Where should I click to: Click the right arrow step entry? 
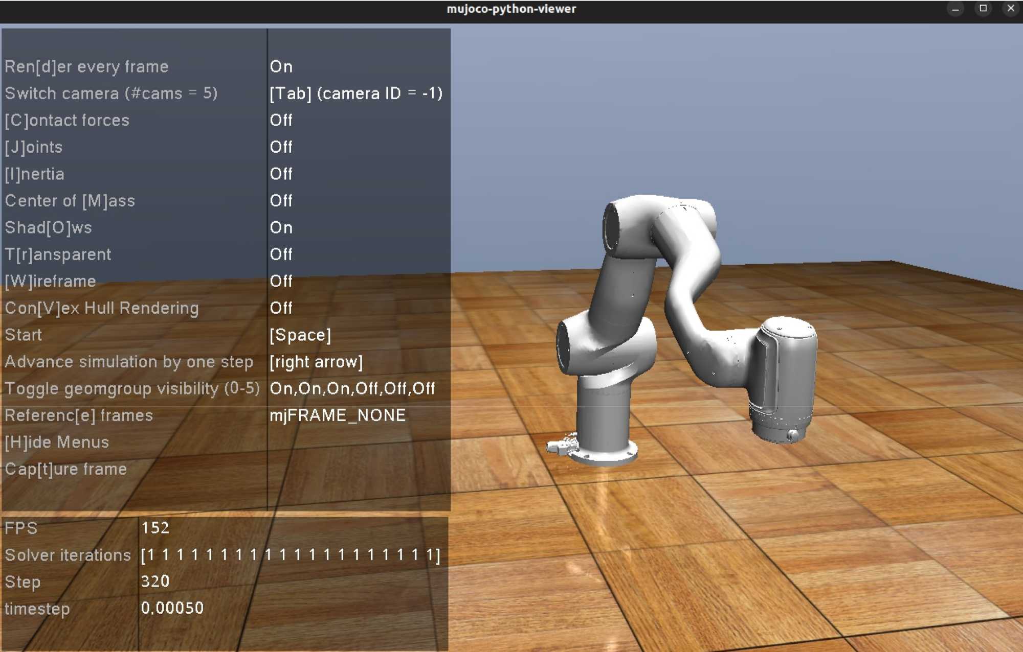(x=316, y=362)
